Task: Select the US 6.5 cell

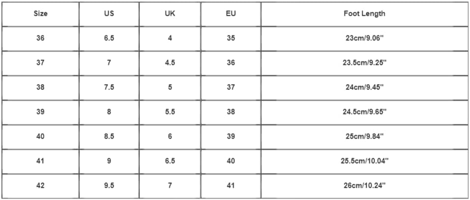Action: coord(109,38)
